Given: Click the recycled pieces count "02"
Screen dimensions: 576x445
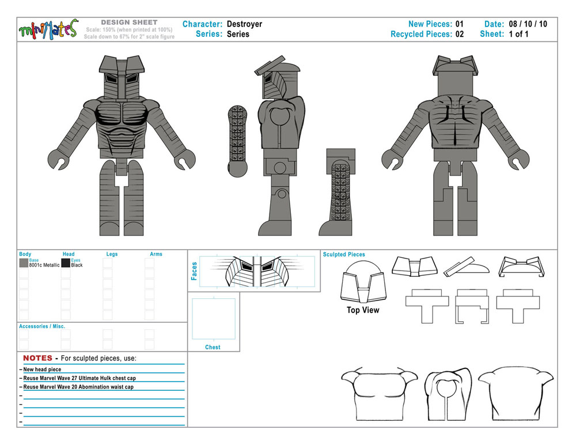Looking at the screenshot, I should 460,34.
